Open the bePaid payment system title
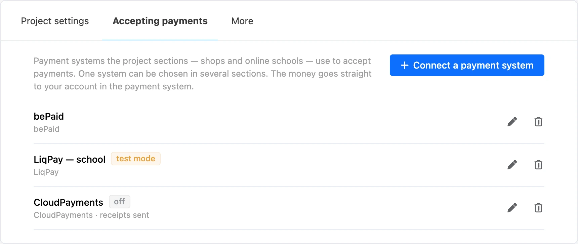The height and width of the screenshot is (244, 578). 49,116
